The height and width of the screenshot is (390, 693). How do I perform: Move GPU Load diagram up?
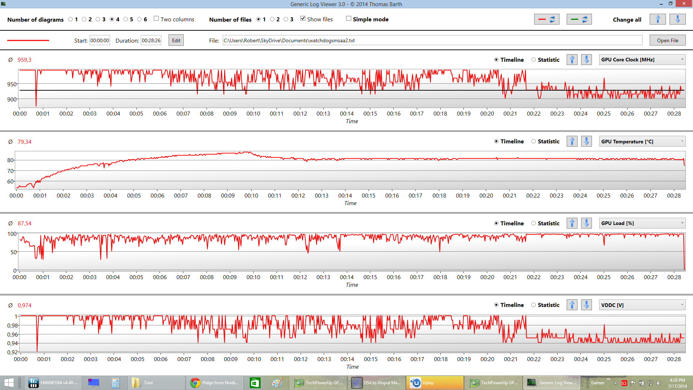572,223
